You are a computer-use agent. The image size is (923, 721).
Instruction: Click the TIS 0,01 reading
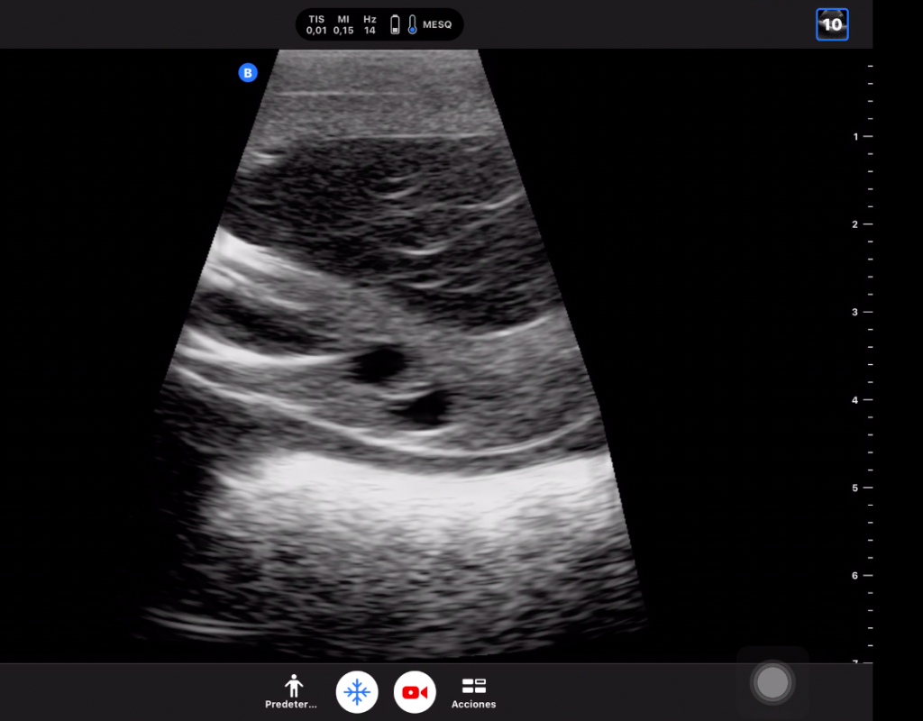(x=316, y=25)
